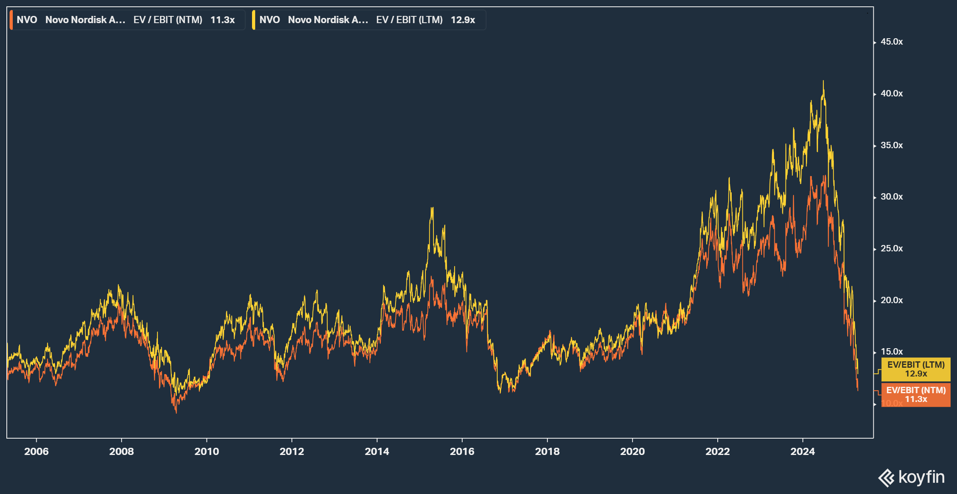
Task: Click the 2008 x-axis label
Action: coord(122,451)
